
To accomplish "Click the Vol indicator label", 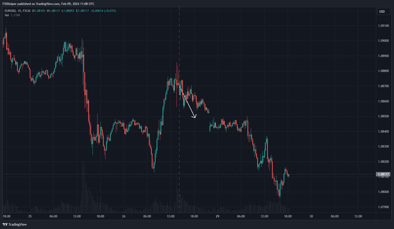I will (7, 15).
